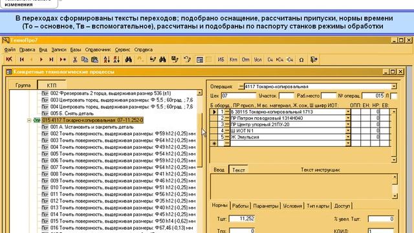The height and width of the screenshot is (233, 414).
Task: Open search with first binoculars icon
Action: [x=129, y=60]
